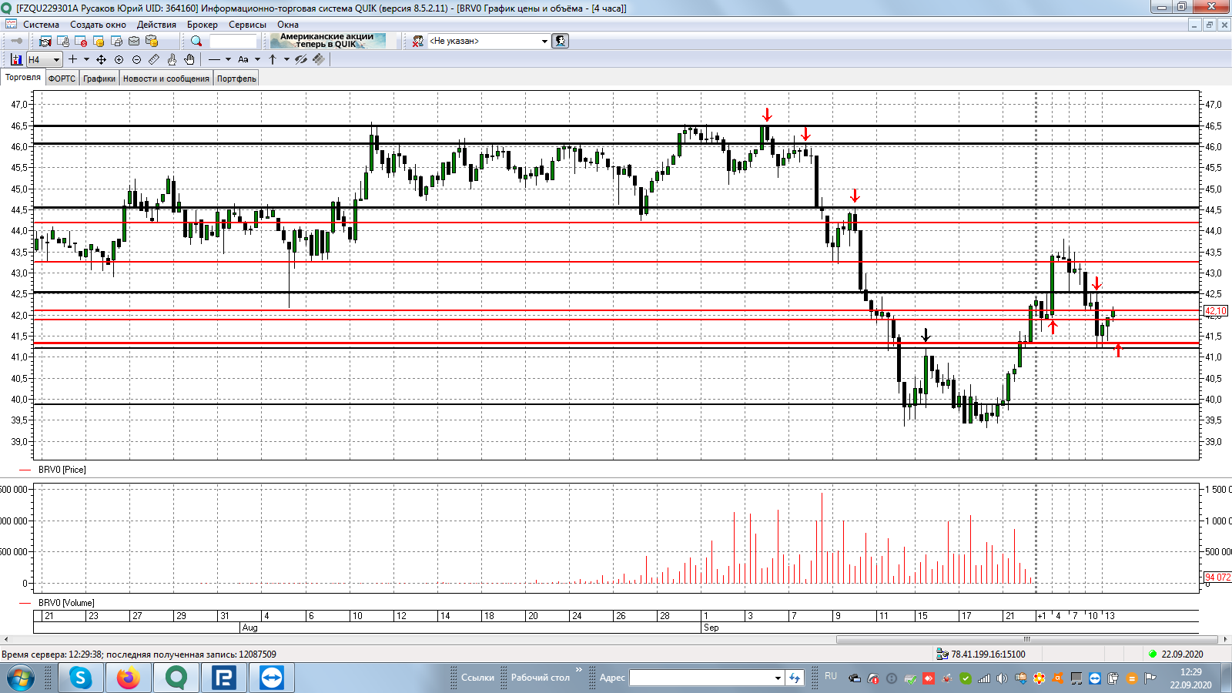Image resolution: width=1232 pixels, height=693 pixels.
Task: Open the Создать окно menu
Action: [x=98, y=25]
